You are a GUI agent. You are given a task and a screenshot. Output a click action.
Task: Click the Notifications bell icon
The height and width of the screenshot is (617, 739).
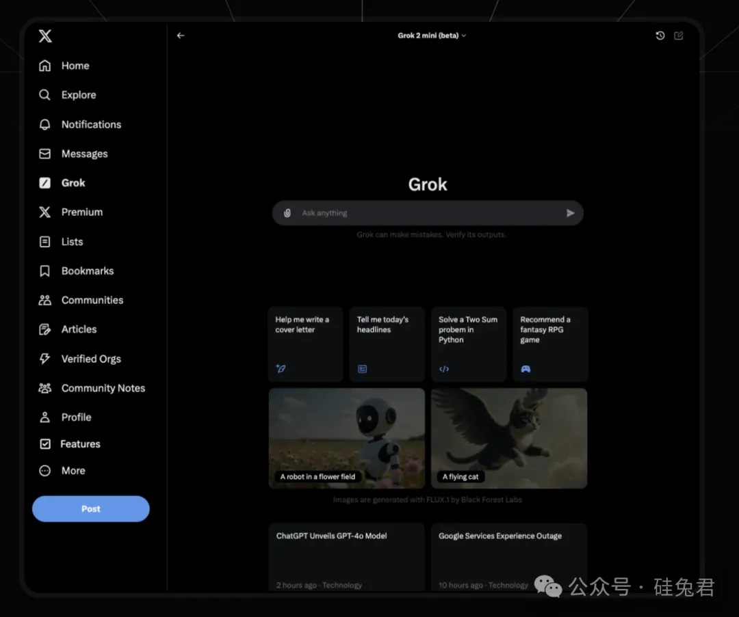coord(45,124)
